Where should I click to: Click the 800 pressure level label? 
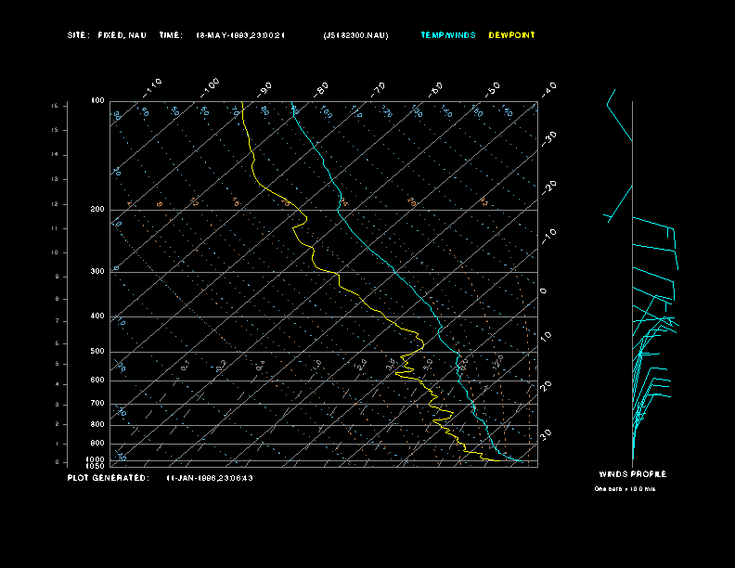tap(97, 424)
